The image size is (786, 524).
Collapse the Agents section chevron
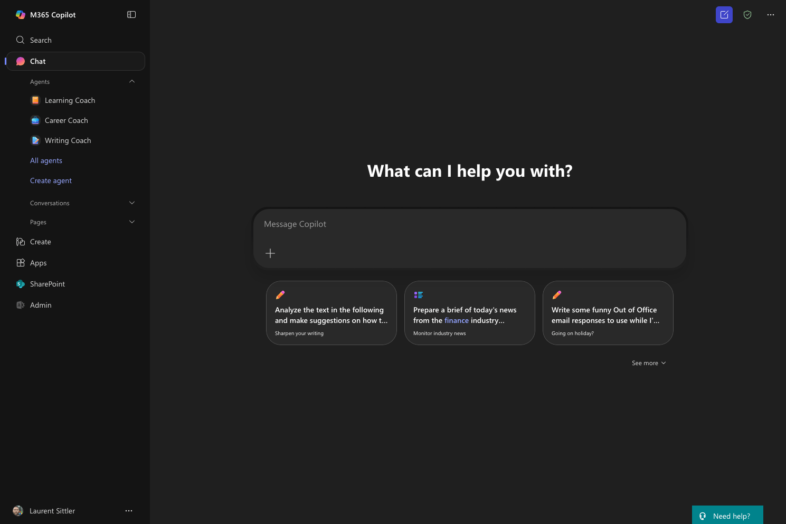point(132,81)
